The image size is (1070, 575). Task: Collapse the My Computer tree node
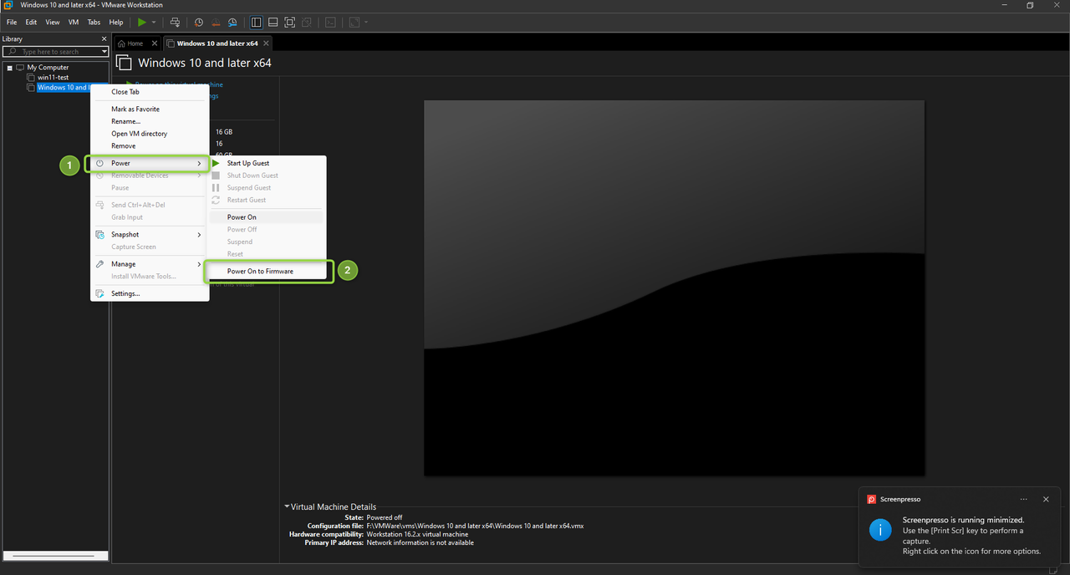[9, 68]
